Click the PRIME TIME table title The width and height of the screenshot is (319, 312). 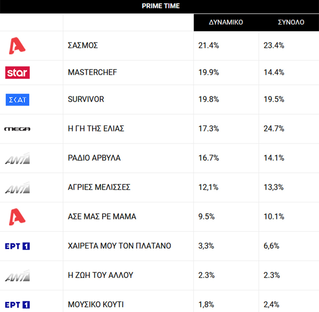coord(161,6)
